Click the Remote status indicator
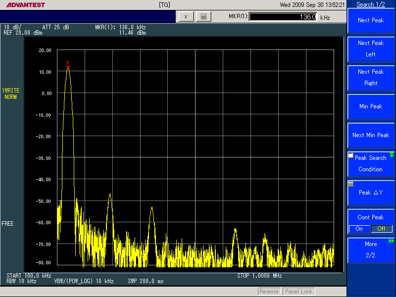This screenshot has width=396, height=297. (269, 292)
